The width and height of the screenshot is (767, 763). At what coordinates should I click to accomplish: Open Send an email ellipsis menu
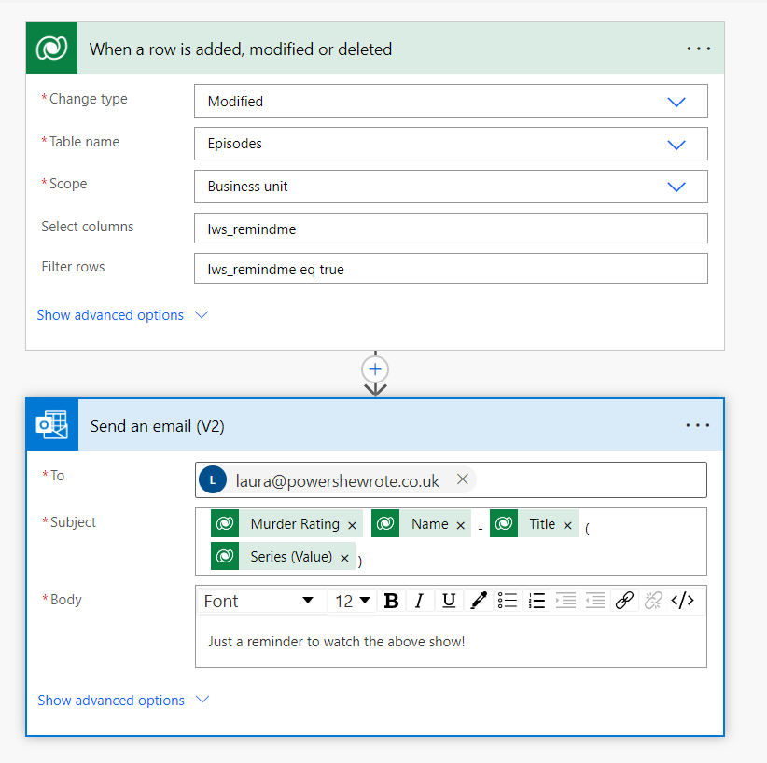click(x=698, y=425)
